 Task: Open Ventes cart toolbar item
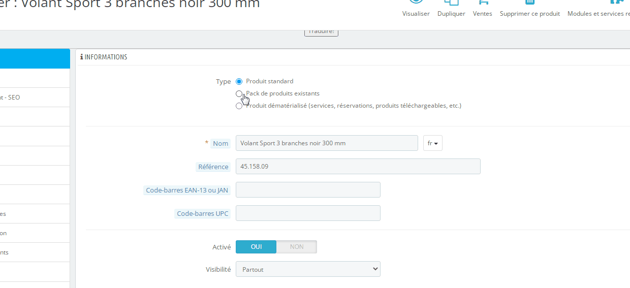[482, 9]
